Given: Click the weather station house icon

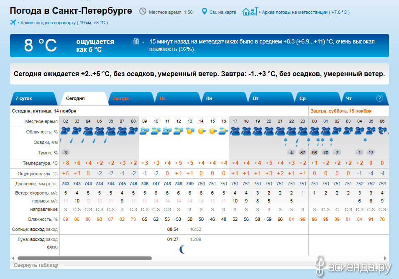Looking at the screenshot, I should click(250, 11).
